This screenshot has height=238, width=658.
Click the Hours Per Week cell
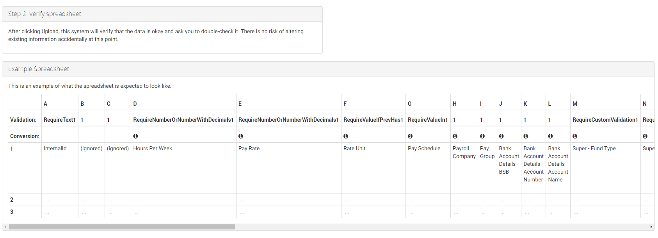click(x=153, y=149)
